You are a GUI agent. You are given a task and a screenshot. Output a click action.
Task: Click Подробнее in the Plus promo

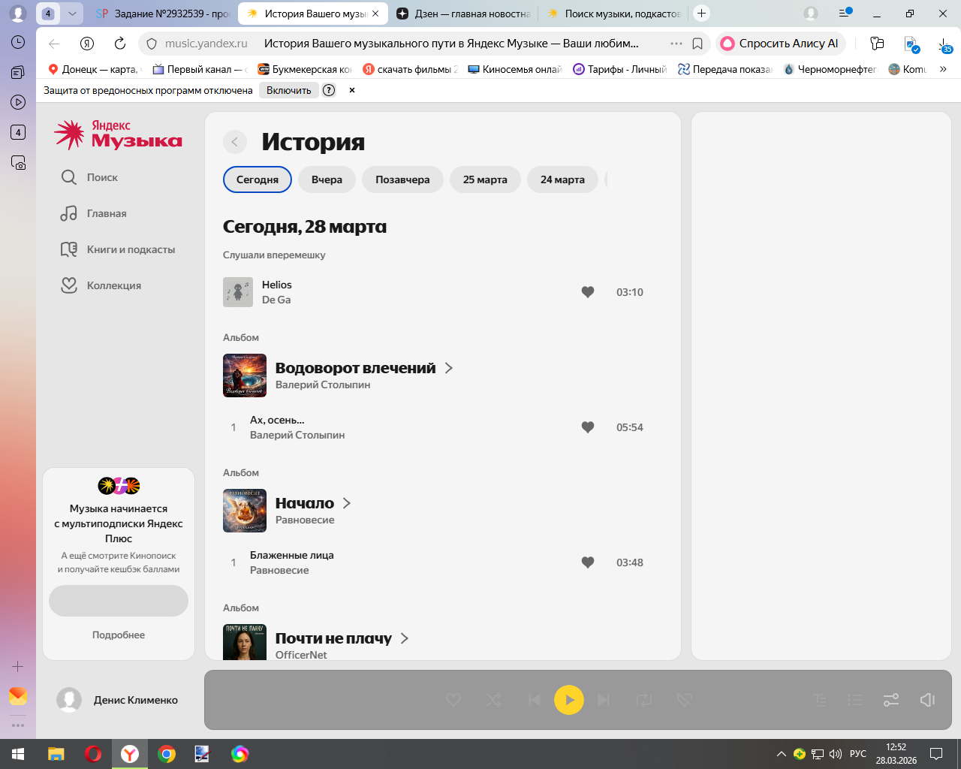point(119,635)
